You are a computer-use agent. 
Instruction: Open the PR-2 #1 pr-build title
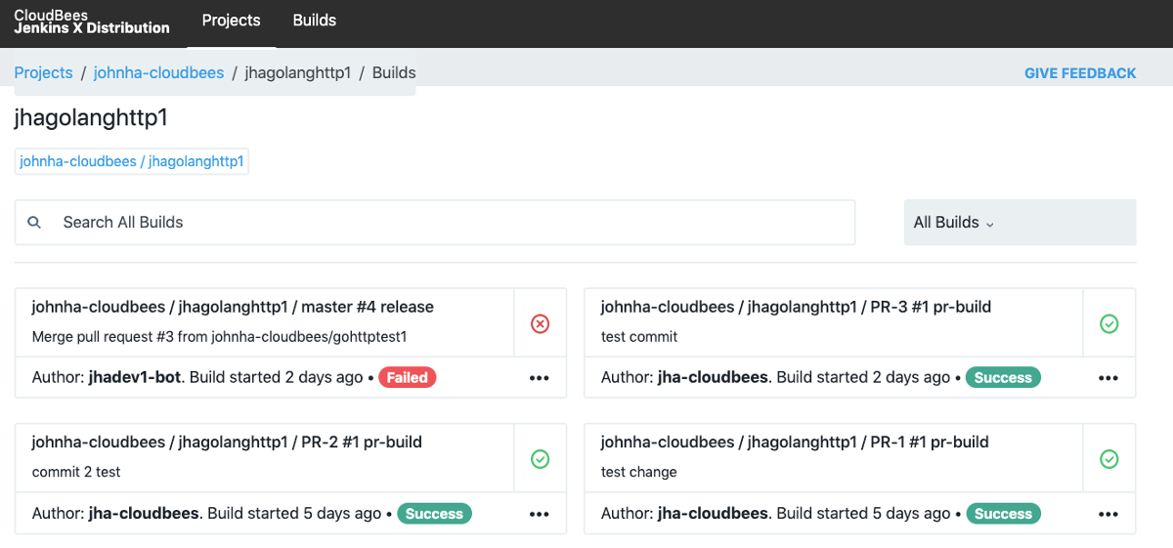[227, 442]
